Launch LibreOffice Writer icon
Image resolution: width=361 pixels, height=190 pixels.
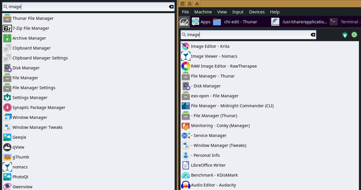coord(185,165)
